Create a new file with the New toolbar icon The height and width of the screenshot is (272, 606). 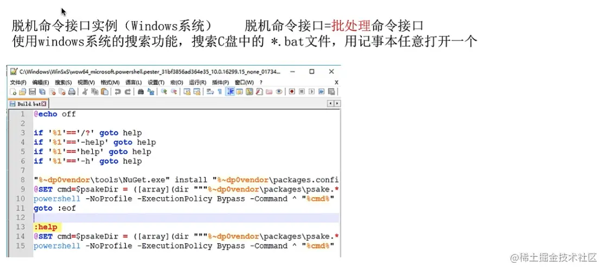[13, 92]
